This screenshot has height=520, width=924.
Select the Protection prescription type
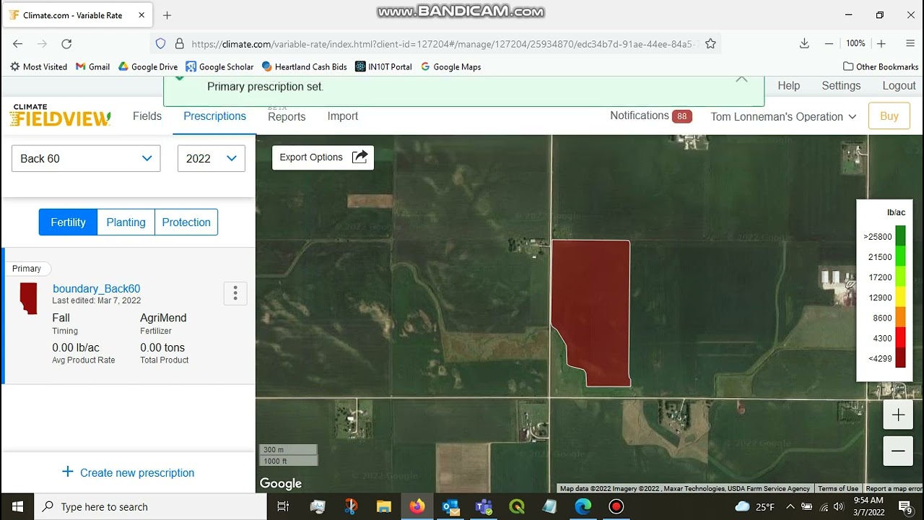[186, 222]
